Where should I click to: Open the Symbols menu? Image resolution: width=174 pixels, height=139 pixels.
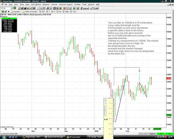(77, 4)
